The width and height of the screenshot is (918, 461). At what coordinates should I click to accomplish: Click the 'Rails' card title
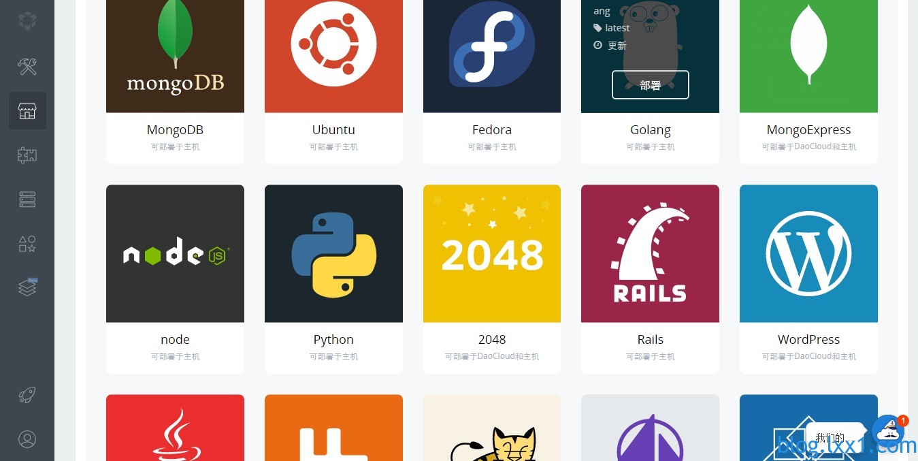point(651,340)
